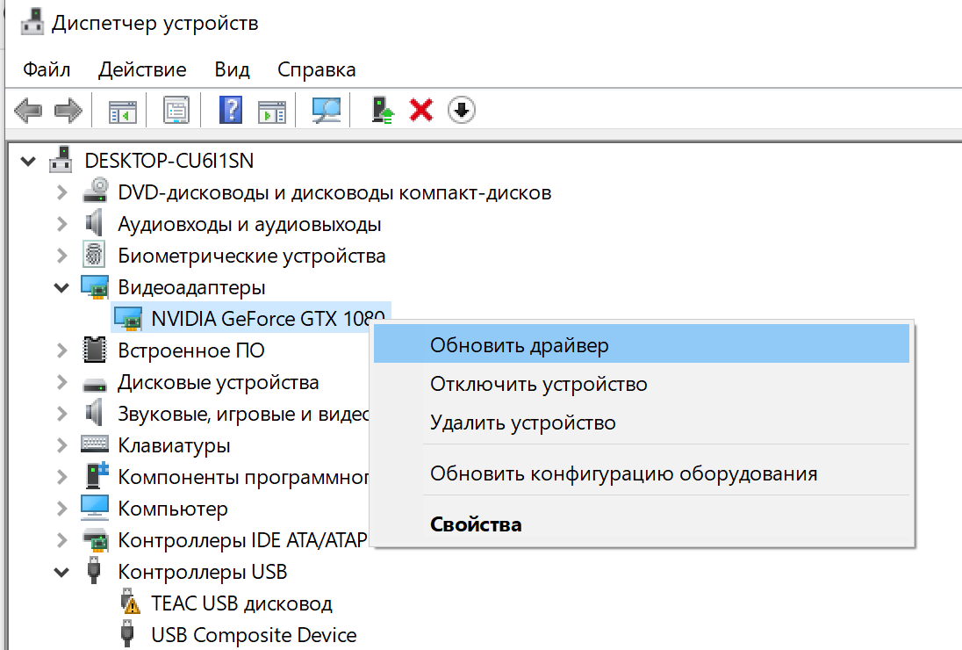This screenshot has height=650, width=962.
Task: Select the Клавиатуры label
Action: (175, 445)
